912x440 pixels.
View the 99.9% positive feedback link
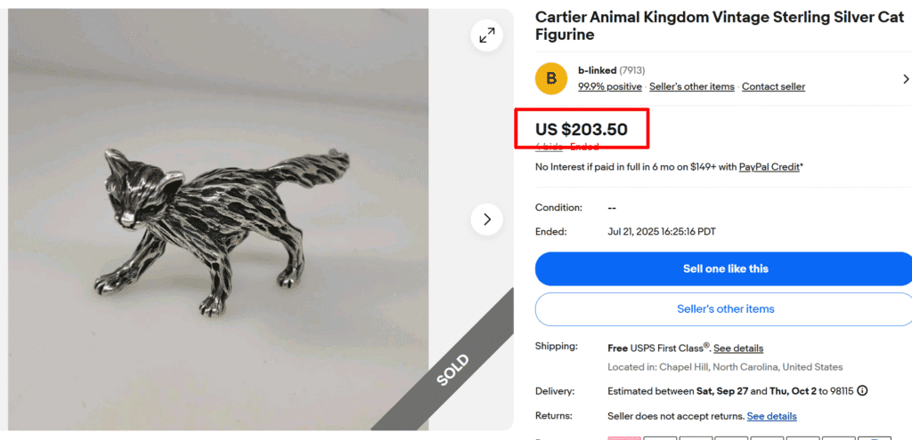click(x=610, y=86)
